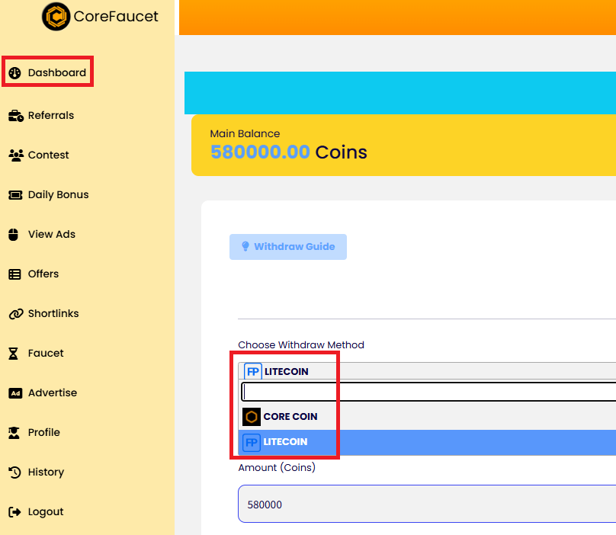Click the Contest people icon
Viewport: 616px width, 535px height.
click(16, 155)
